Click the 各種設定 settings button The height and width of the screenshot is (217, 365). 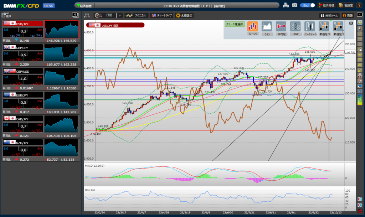pos(184,16)
